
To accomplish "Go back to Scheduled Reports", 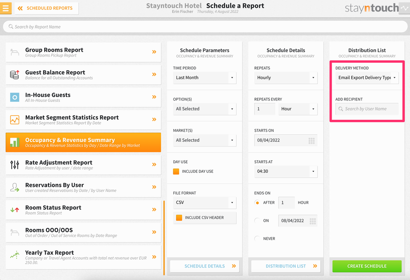I will click(x=46, y=8).
